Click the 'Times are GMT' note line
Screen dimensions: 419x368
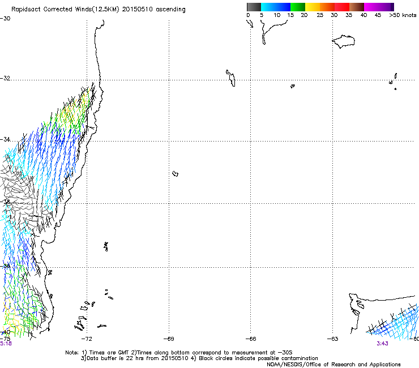(x=179, y=353)
